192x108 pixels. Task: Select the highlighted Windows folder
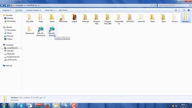pyautogui.click(x=186, y=18)
